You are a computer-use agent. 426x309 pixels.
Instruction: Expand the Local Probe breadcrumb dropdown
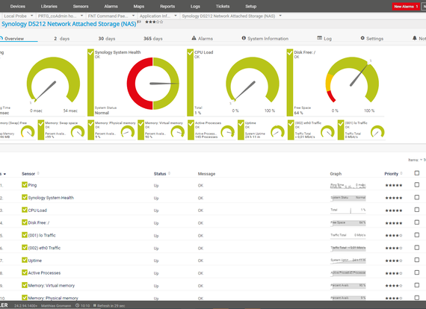(x=32, y=16)
